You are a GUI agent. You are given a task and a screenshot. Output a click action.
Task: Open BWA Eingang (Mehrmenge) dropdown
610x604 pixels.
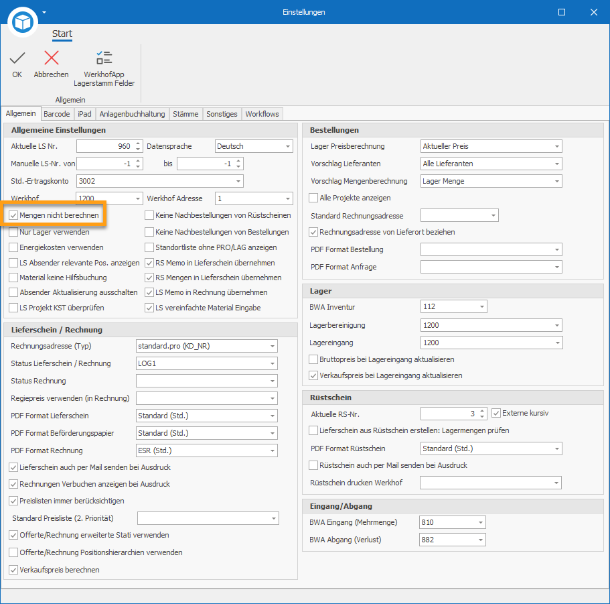click(481, 522)
